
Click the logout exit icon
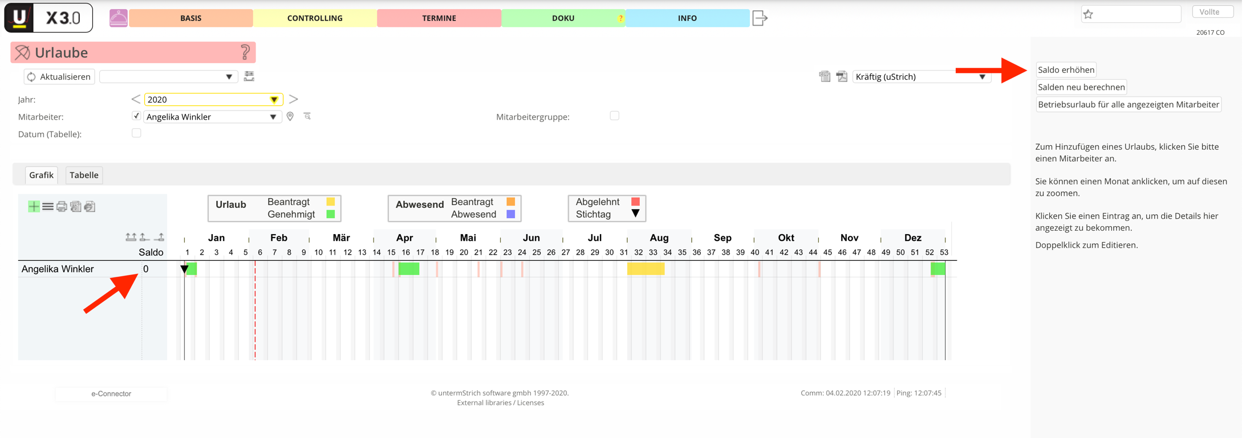tap(760, 18)
